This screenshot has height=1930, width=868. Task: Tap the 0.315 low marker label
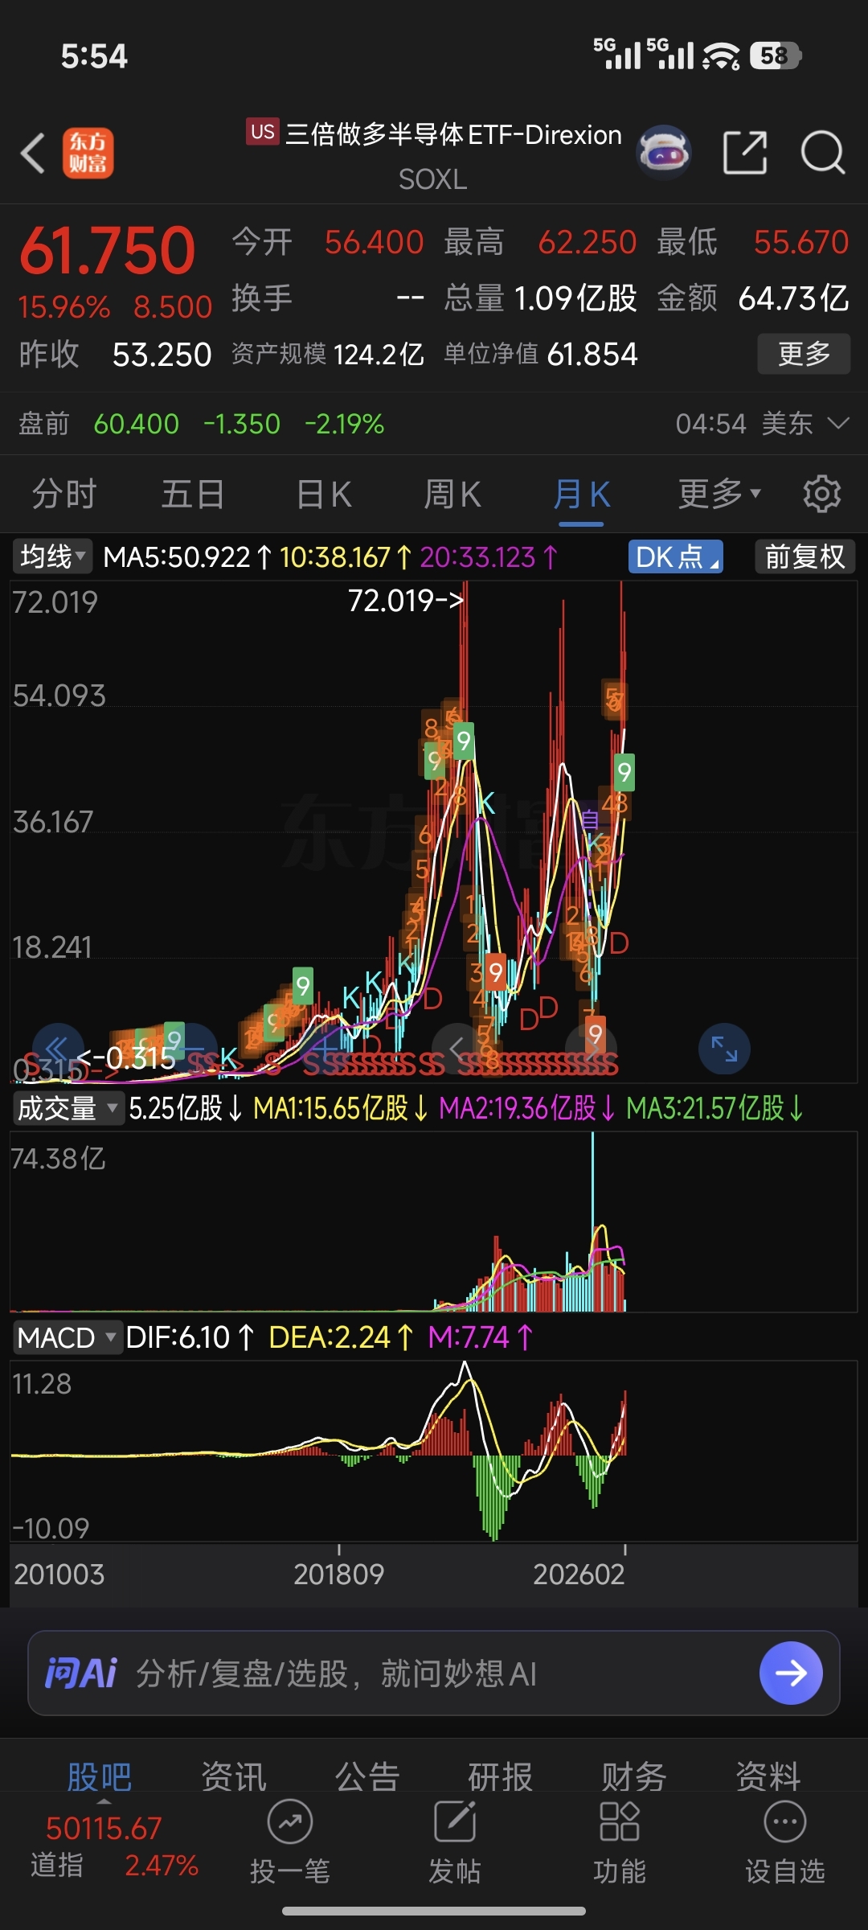pos(126,1058)
